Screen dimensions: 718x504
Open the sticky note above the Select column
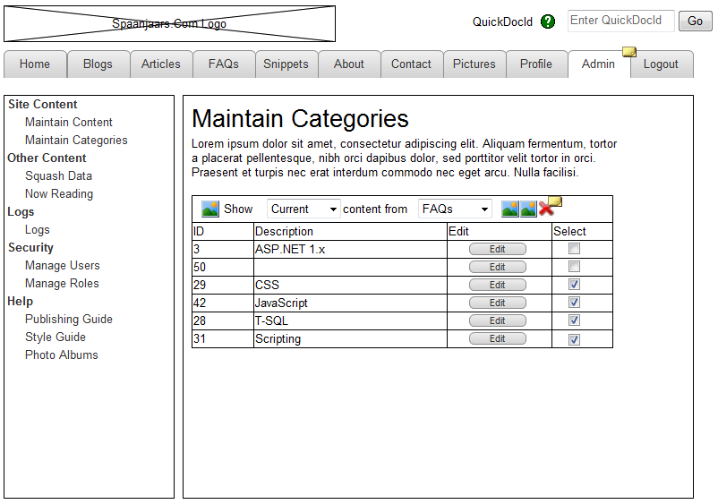pos(555,201)
